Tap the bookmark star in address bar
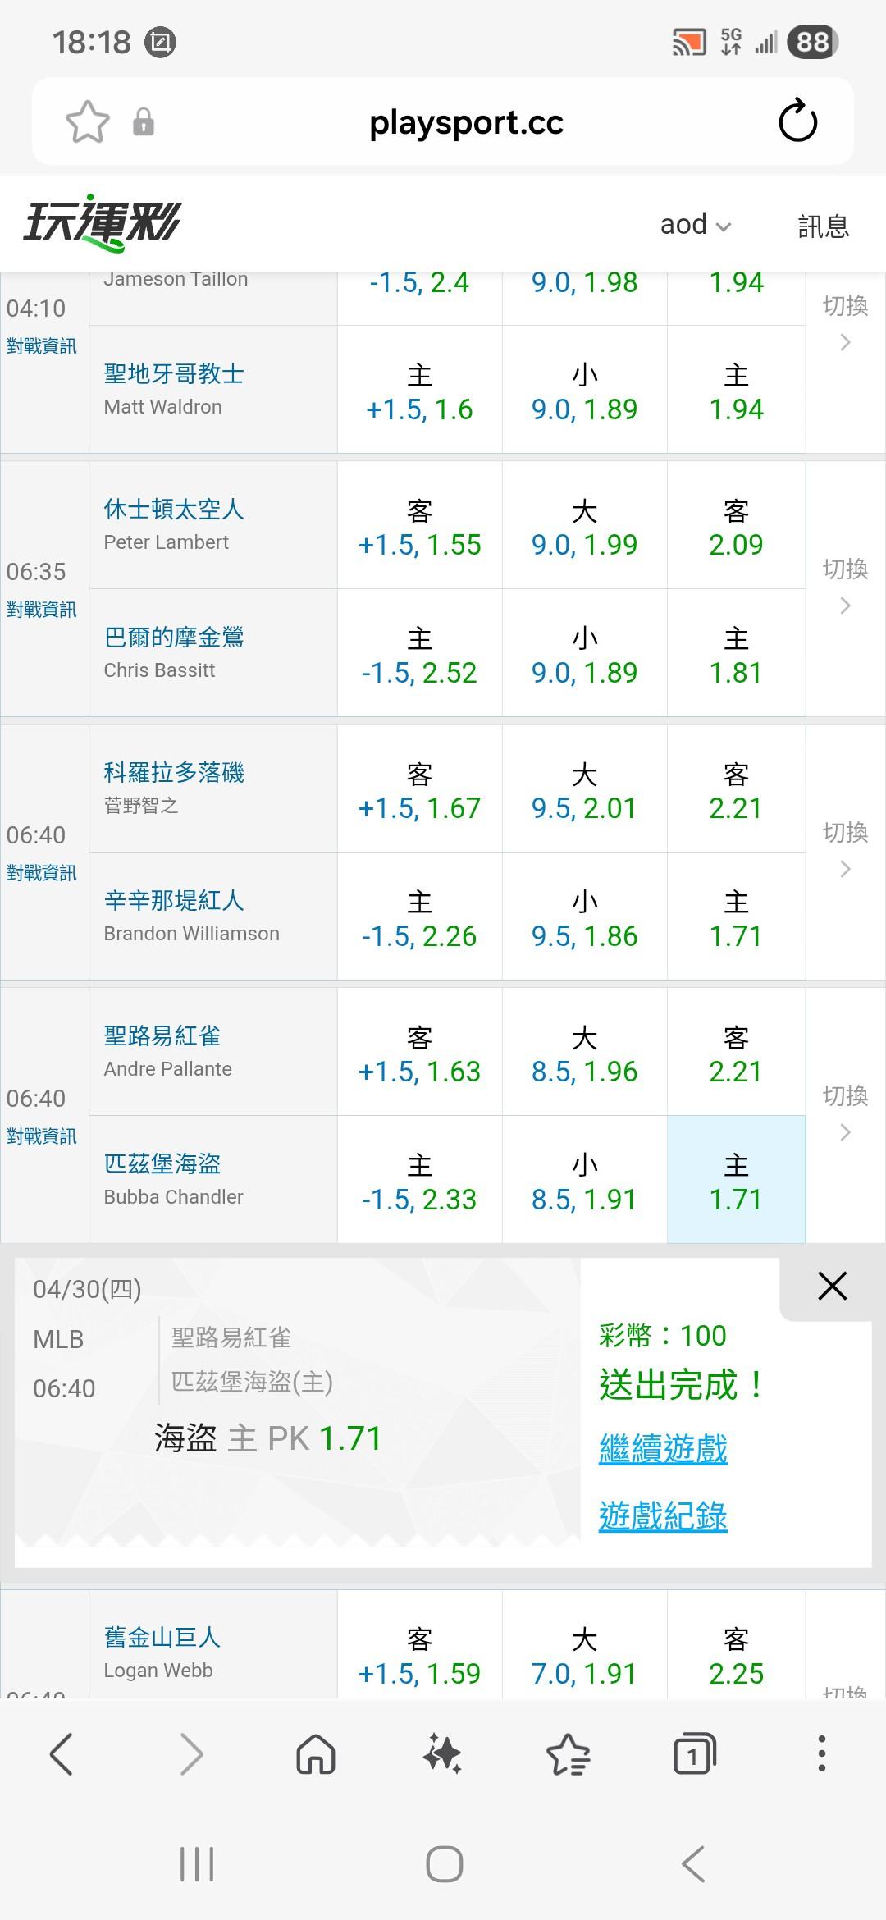The width and height of the screenshot is (886, 1920). coord(87,122)
